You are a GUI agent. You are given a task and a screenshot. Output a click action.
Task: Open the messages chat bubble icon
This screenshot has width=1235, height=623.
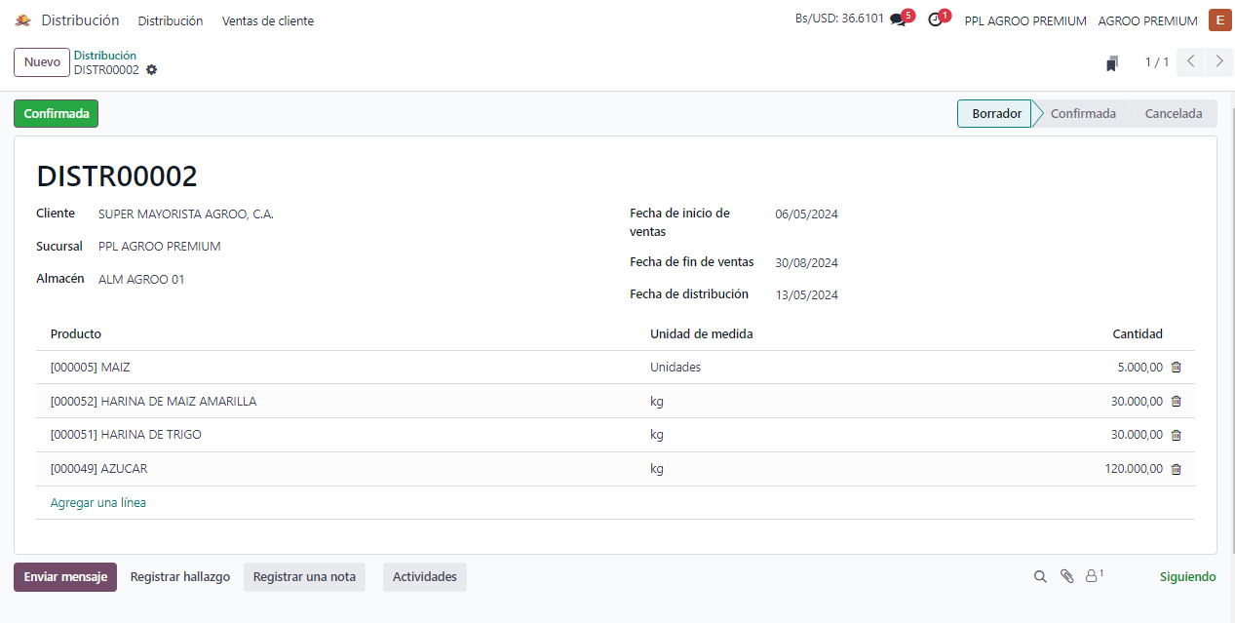[898, 20]
